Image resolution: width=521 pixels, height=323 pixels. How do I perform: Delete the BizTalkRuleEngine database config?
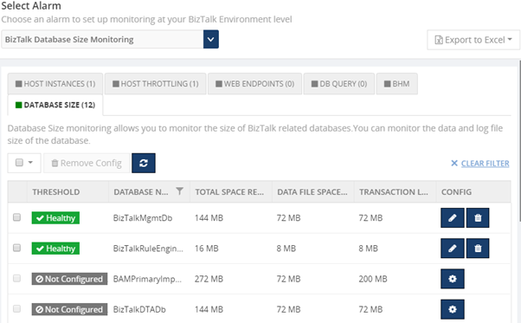click(x=478, y=249)
